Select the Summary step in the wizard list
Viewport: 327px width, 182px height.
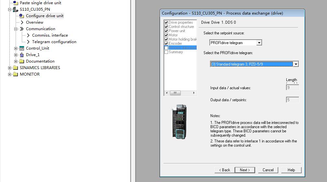(x=176, y=52)
